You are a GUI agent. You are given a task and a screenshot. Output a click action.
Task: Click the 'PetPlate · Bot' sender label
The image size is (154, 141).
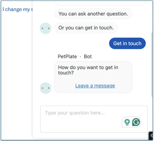(75, 56)
